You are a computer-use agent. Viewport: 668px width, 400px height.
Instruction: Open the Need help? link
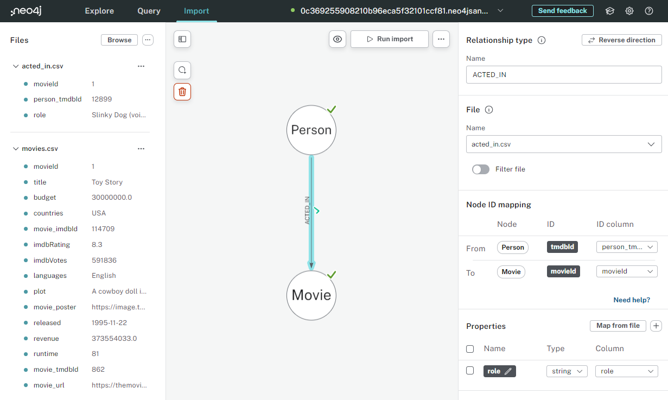(x=631, y=300)
